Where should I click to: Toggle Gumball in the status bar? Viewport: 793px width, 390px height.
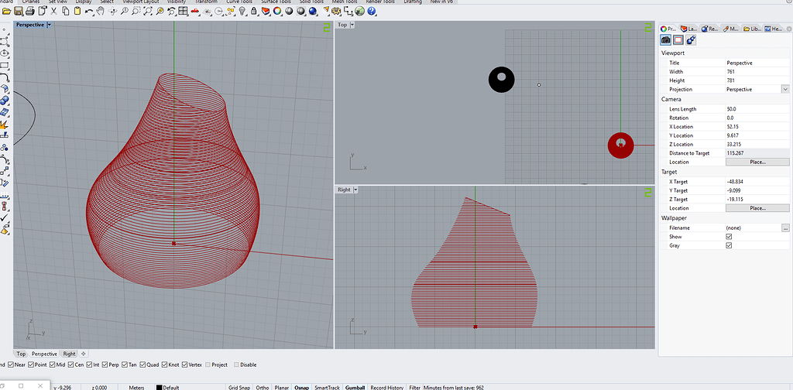[355, 388]
